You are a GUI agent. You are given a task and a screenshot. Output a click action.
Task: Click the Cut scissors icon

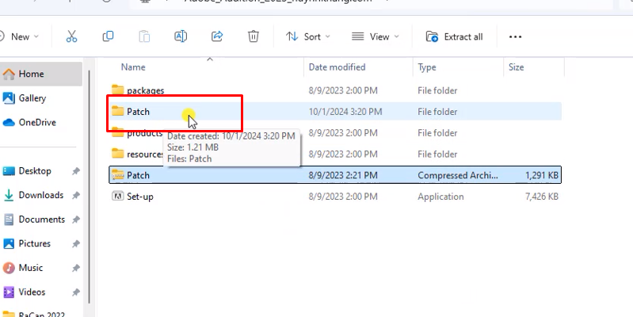pos(71,36)
